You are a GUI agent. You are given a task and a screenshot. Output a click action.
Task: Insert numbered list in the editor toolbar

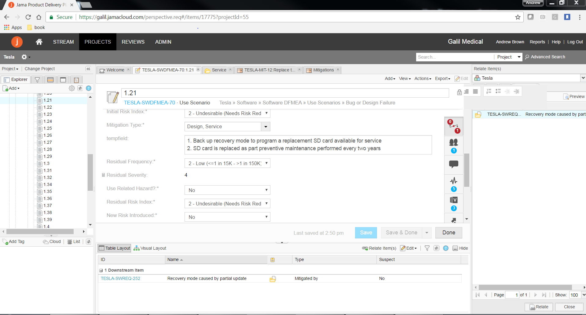click(x=489, y=91)
